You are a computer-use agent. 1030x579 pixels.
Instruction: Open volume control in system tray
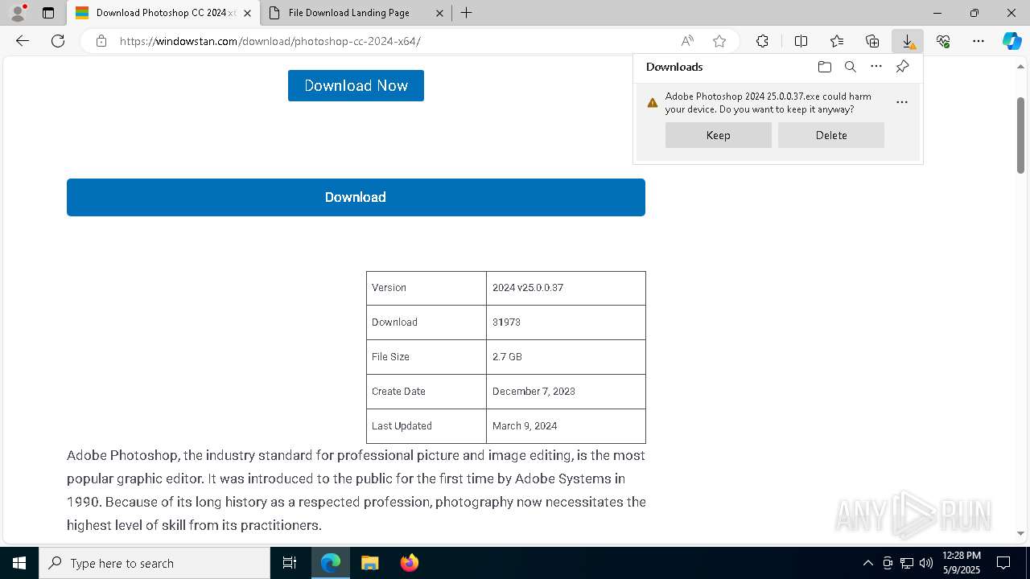(926, 563)
